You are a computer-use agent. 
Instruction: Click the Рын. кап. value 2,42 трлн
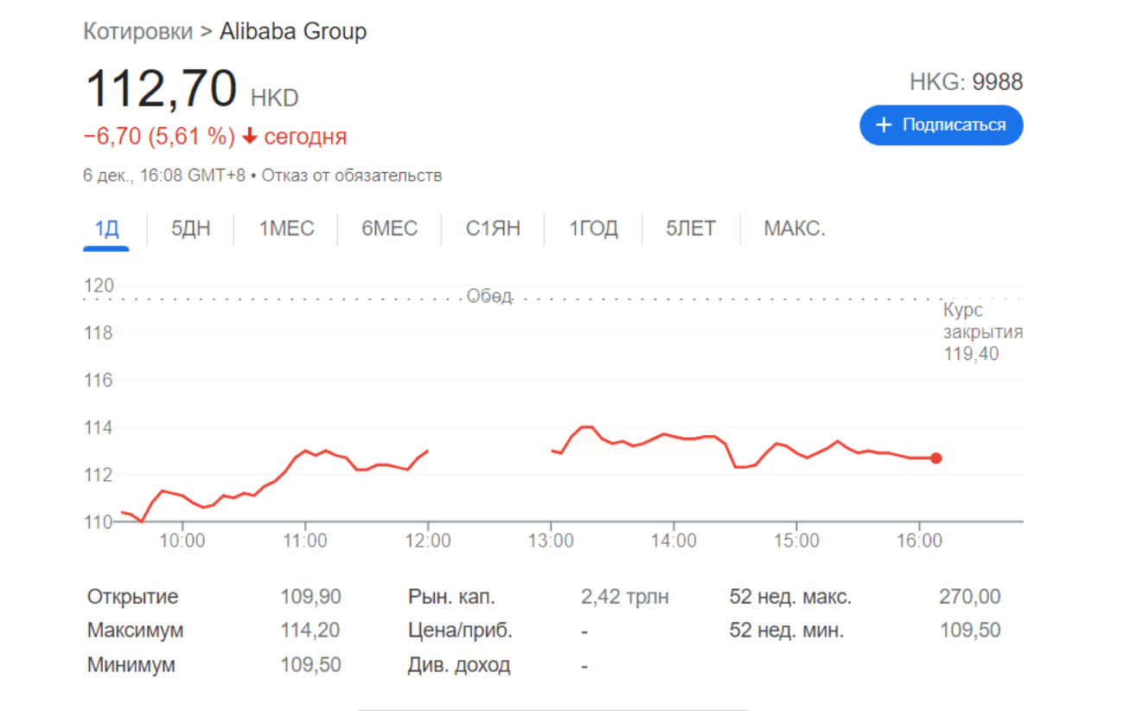click(x=625, y=597)
